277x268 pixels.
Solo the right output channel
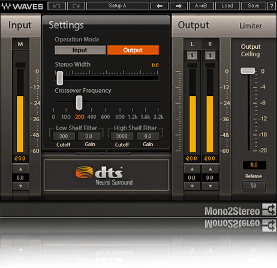click(210, 55)
